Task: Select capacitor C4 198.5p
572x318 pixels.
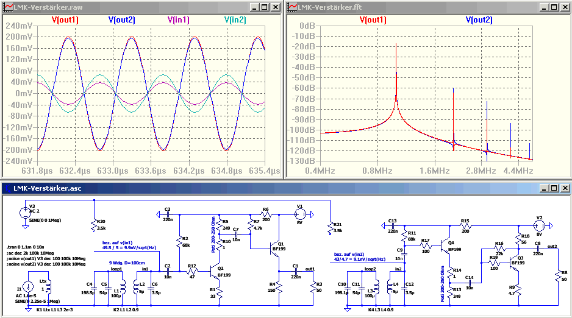Action: tap(94, 289)
